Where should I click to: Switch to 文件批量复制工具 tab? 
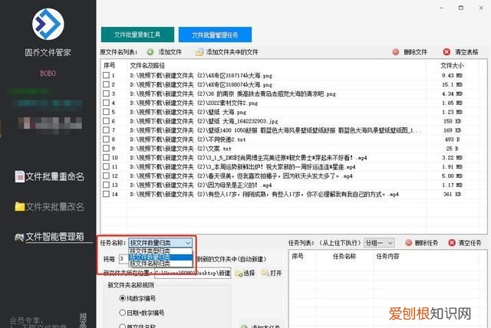[x=137, y=34]
